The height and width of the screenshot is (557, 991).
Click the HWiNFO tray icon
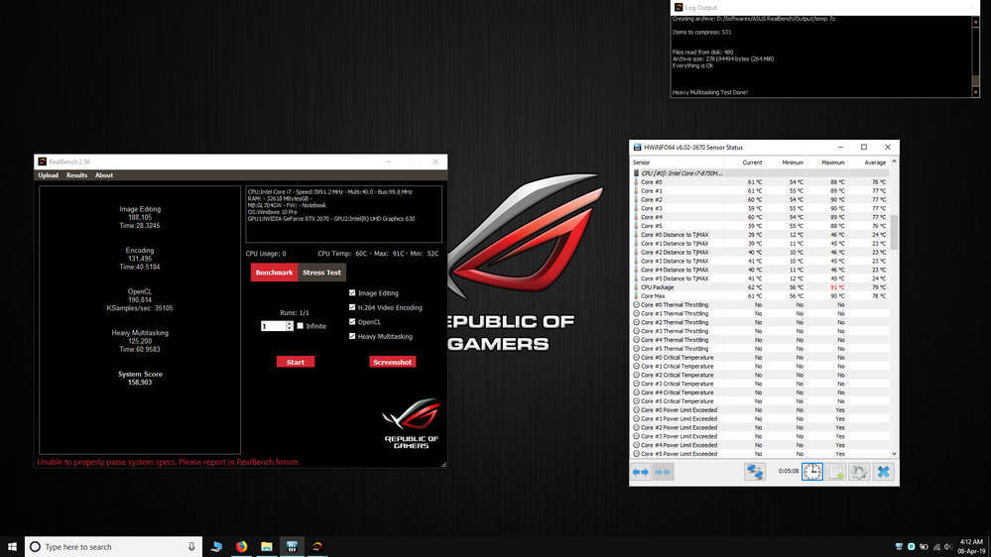(x=899, y=547)
